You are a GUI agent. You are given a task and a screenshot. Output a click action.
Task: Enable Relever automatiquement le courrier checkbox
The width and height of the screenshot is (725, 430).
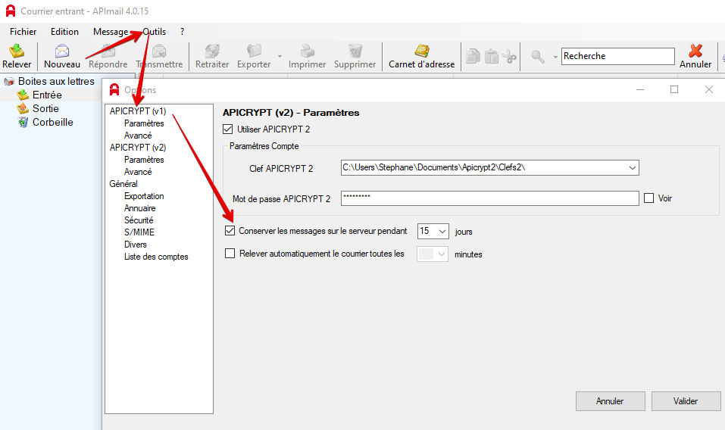click(x=230, y=254)
